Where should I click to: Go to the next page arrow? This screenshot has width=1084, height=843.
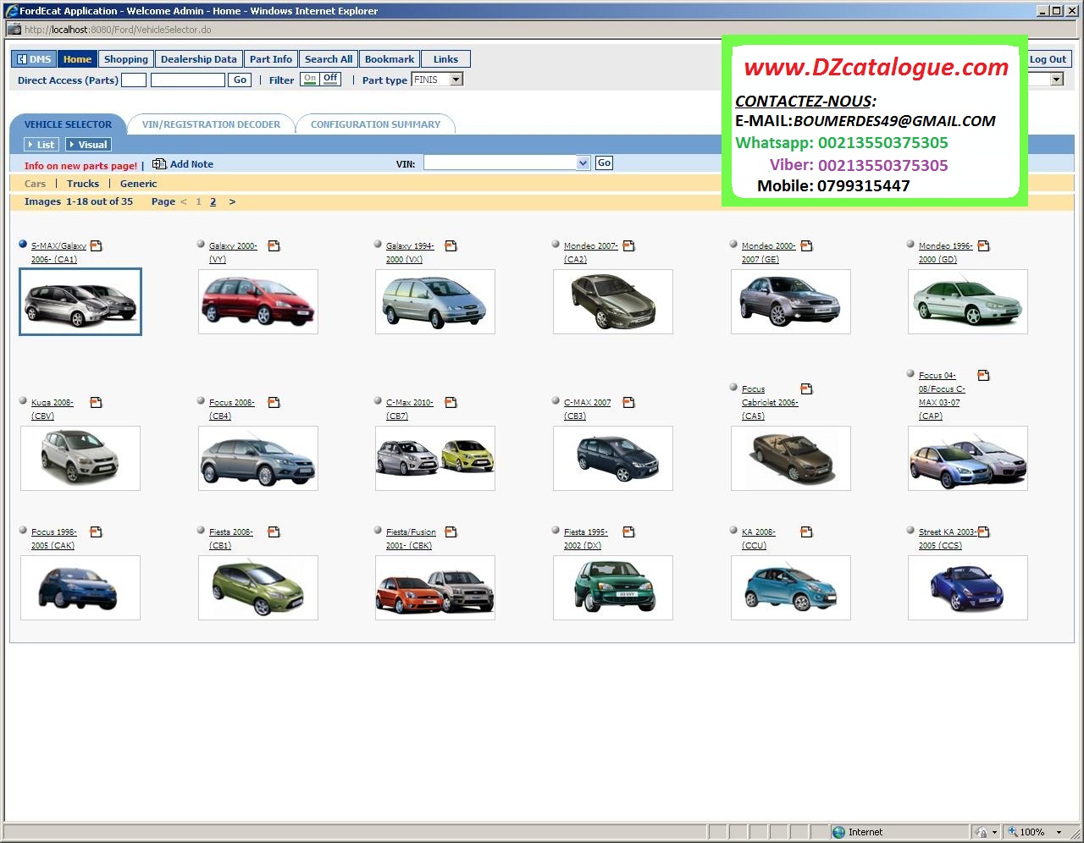232,201
